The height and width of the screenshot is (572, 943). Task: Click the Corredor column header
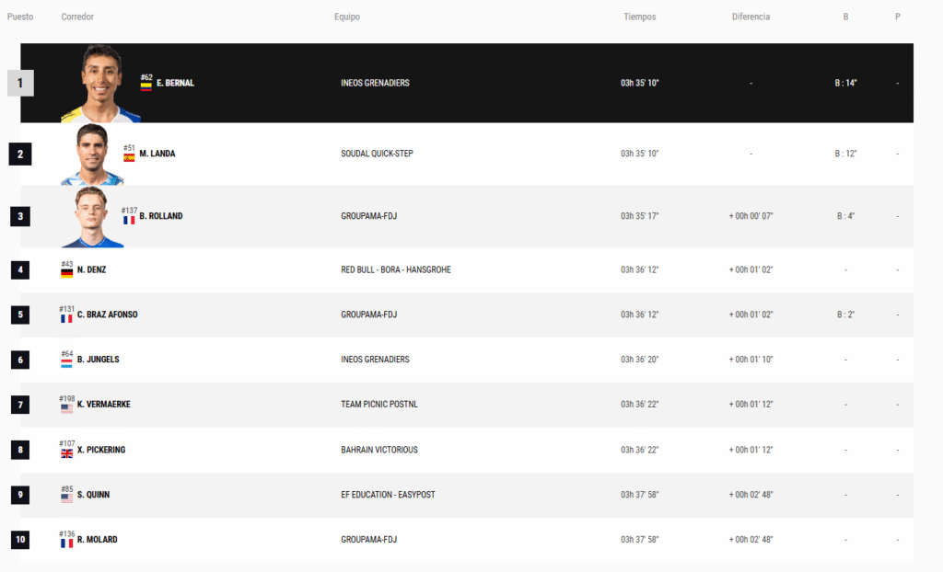coord(77,17)
